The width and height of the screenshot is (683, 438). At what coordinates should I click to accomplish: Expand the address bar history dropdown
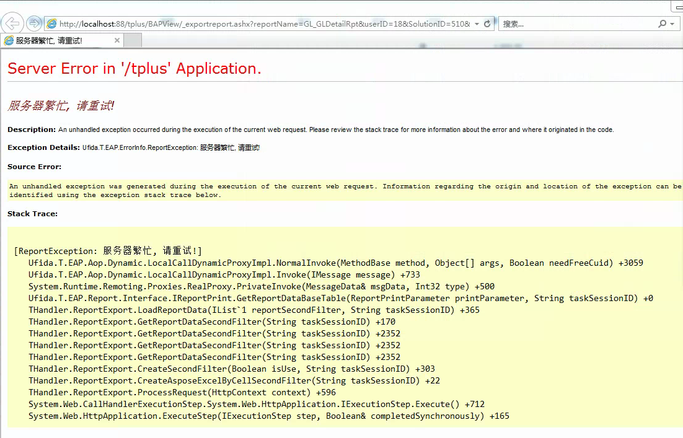coord(476,24)
